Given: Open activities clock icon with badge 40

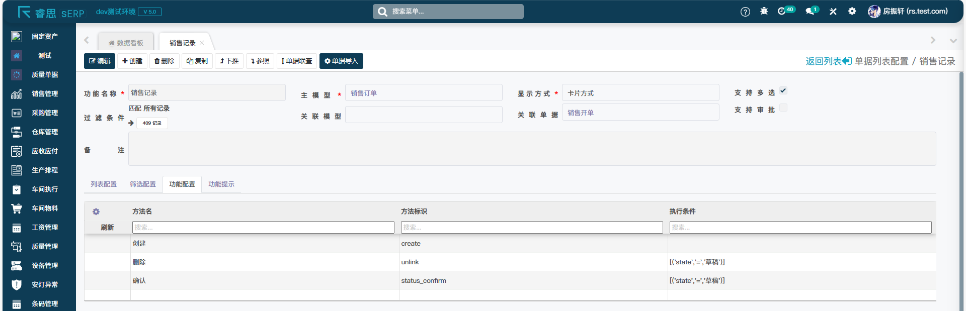Looking at the screenshot, I should 782,11.
